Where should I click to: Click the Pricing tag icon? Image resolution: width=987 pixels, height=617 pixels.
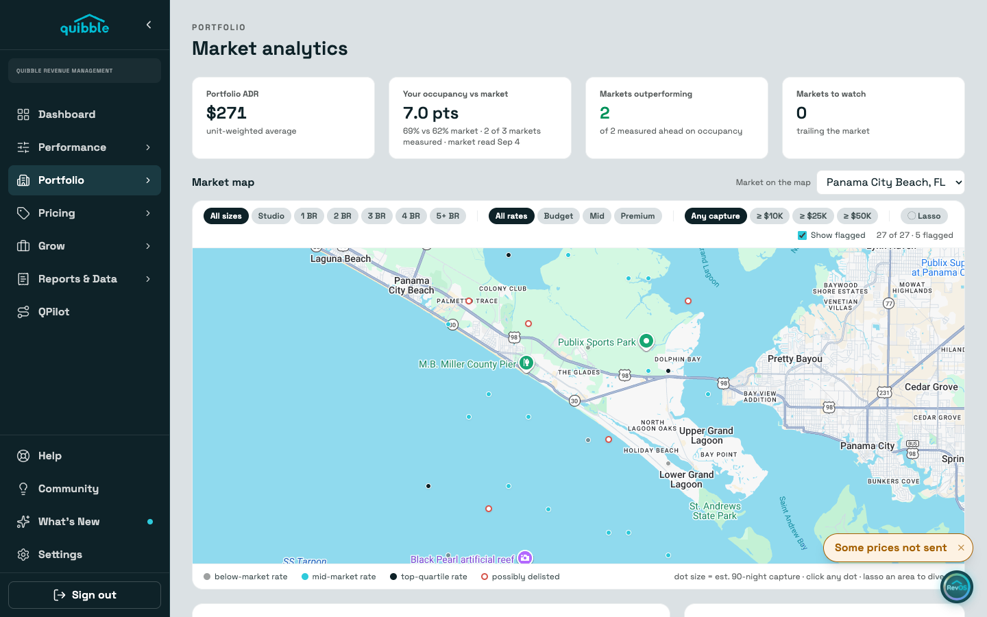(x=23, y=213)
